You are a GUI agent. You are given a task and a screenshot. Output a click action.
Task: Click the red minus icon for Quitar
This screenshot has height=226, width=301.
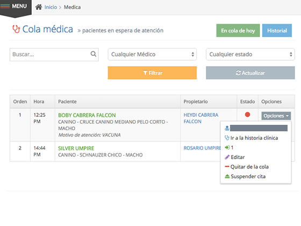[x=227, y=166]
